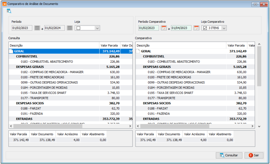The height and width of the screenshot is (164, 270).
Task: Open calendar for Período Comparativo end date
Action: point(196,28)
